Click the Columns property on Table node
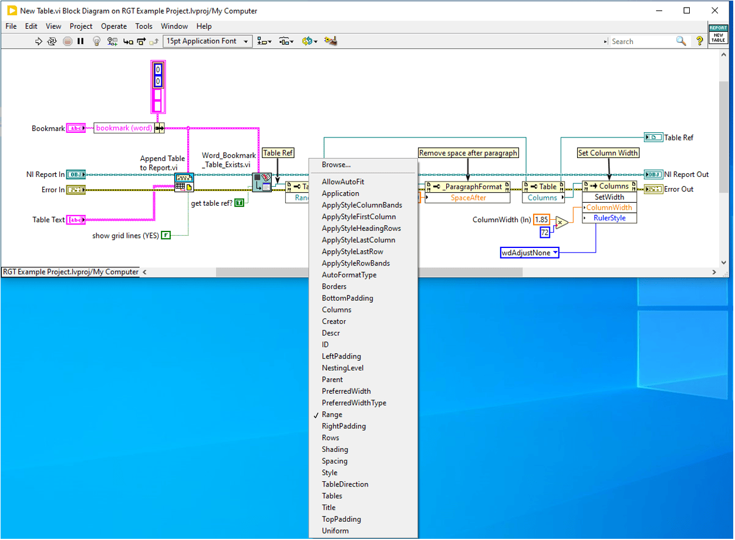Image resolution: width=735 pixels, height=540 pixels. (542, 198)
